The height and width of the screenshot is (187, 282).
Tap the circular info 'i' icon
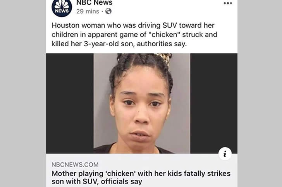225,154
